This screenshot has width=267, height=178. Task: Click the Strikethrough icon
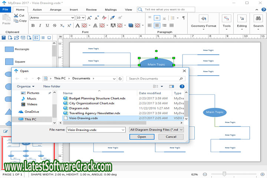coord(55,26)
